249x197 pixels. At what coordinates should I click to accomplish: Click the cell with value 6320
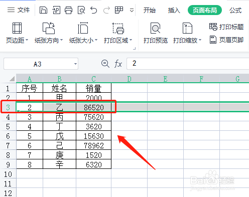pos(94,164)
